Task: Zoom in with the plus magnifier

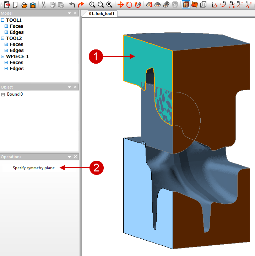Action: (92, 5)
